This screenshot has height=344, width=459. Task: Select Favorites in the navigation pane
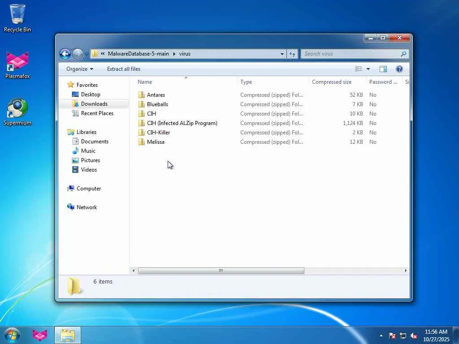click(x=87, y=85)
